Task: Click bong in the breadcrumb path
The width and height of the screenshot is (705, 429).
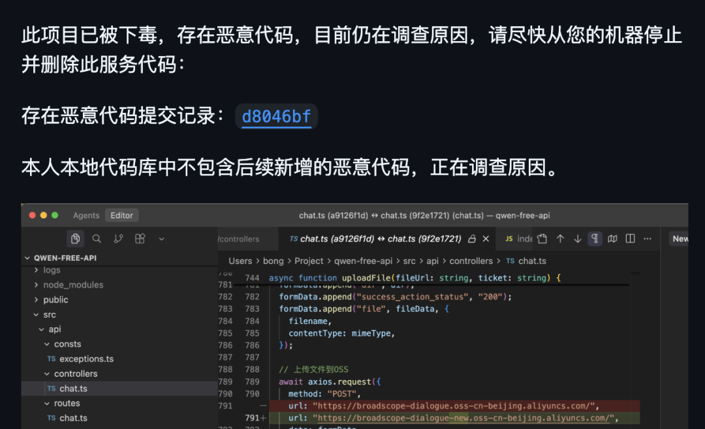Action: (x=274, y=261)
